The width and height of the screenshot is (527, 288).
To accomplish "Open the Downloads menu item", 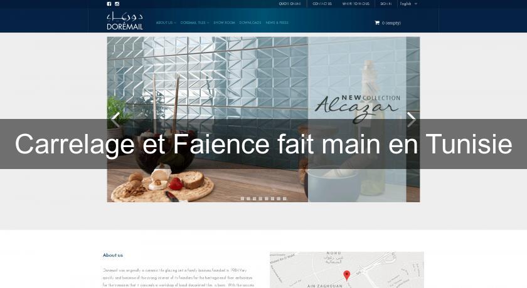I will [x=250, y=23].
